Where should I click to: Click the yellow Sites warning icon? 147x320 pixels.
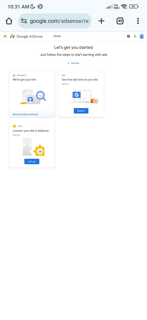pos(14,126)
